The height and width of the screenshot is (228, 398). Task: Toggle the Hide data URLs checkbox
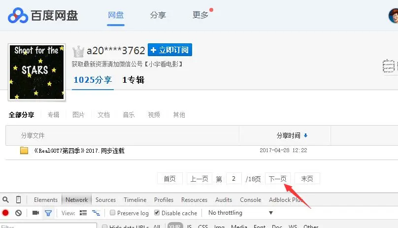tap(104, 226)
